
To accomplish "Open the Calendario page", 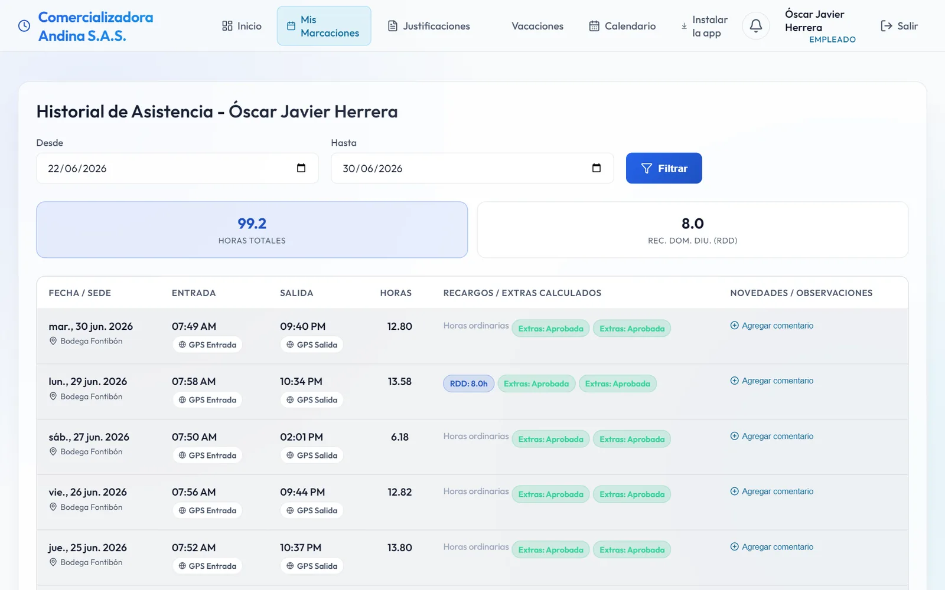I will point(623,26).
